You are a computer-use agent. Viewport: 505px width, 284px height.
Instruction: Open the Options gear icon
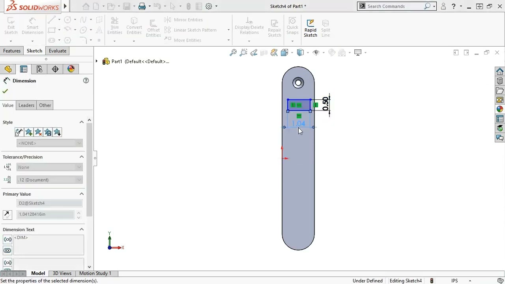pos(209,6)
